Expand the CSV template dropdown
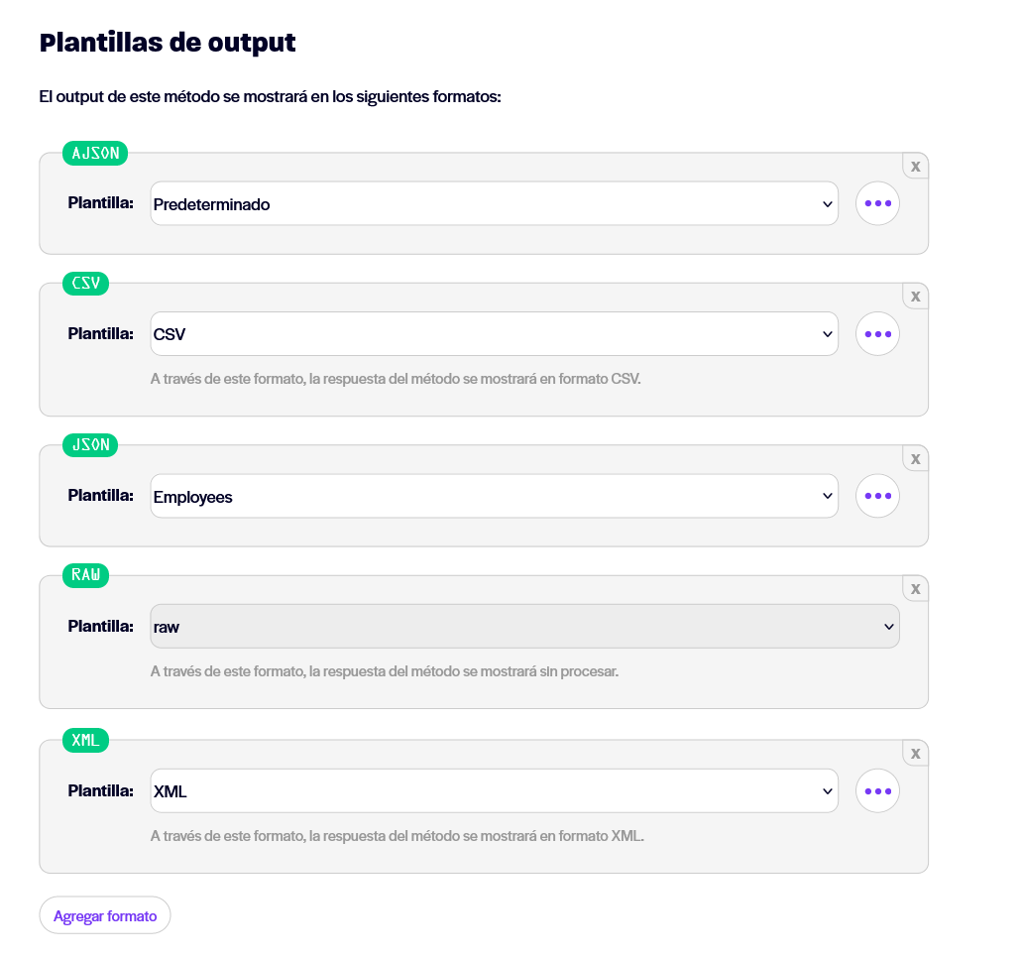Screen dimensions: 1023x959 click(x=494, y=333)
